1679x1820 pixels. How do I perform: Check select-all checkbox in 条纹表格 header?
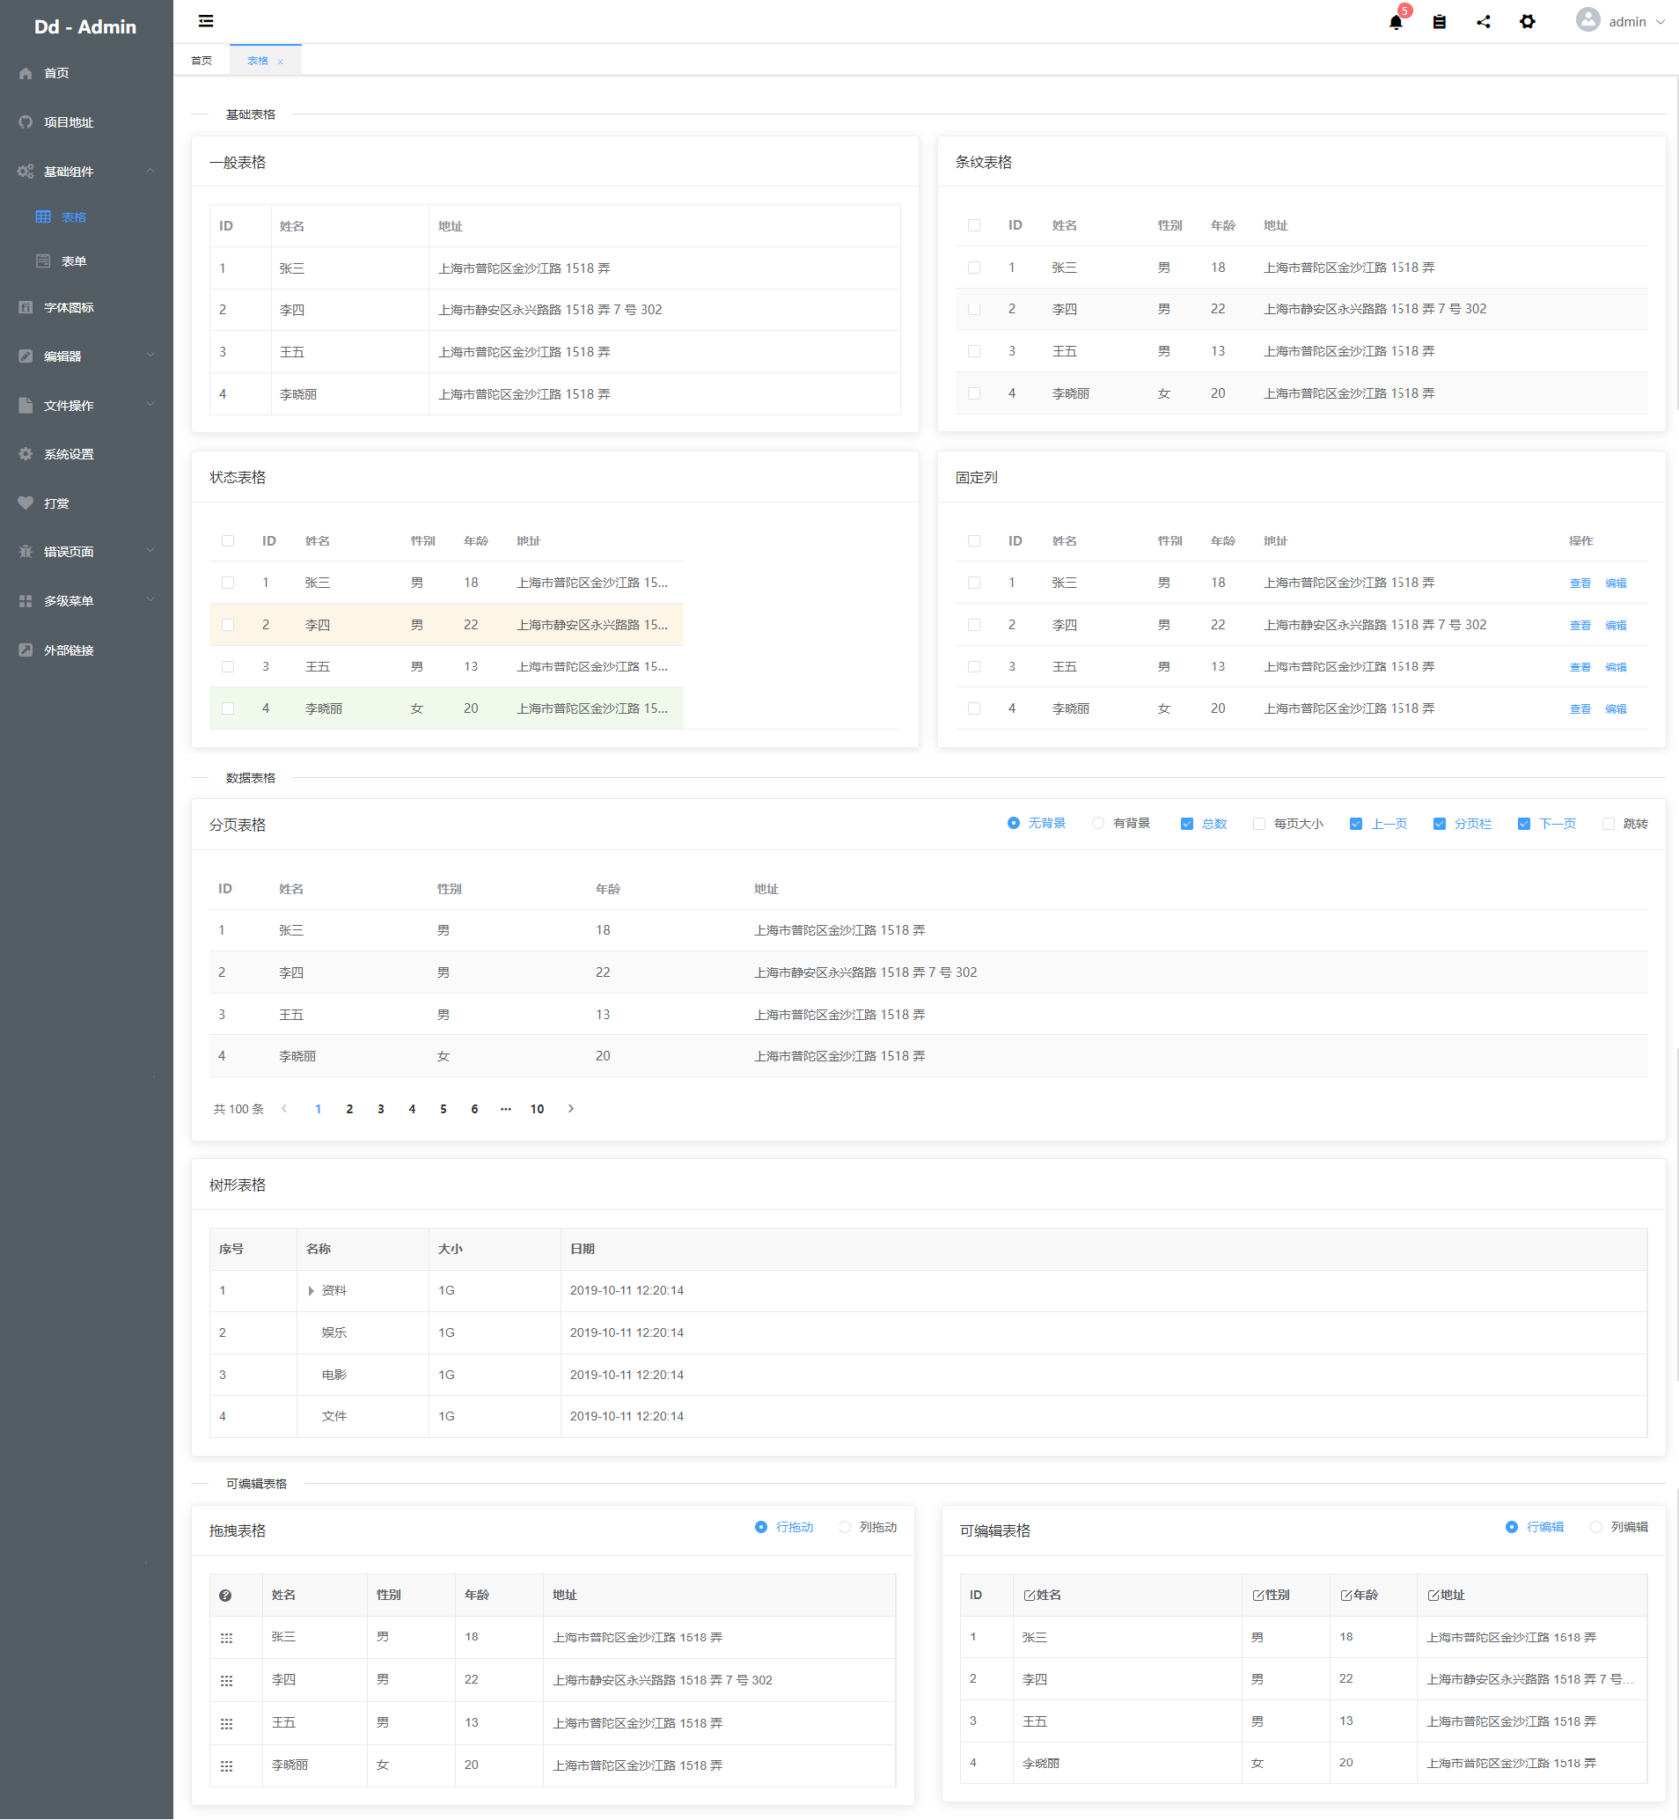(x=974, y=225)
